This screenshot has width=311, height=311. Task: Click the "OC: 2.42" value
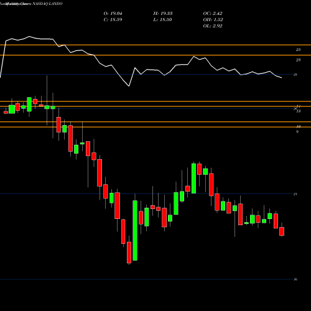click(x=213, y=14)
